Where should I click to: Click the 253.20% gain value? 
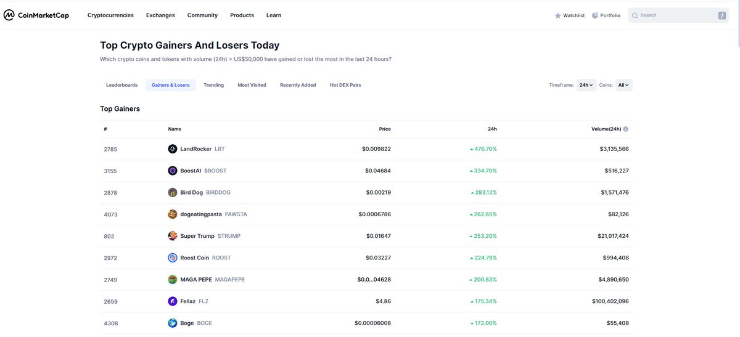point(483,236)
